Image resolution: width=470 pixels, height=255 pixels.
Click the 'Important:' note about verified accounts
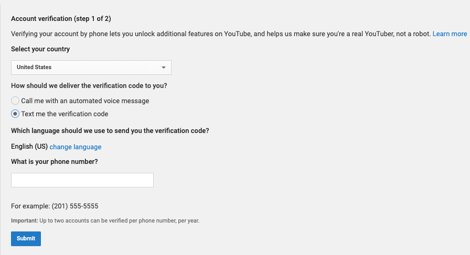click(105, 220)
